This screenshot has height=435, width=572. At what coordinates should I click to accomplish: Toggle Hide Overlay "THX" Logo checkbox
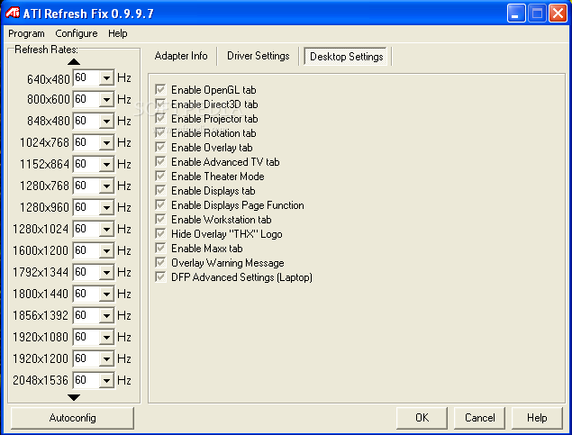(x=160, y=233)
